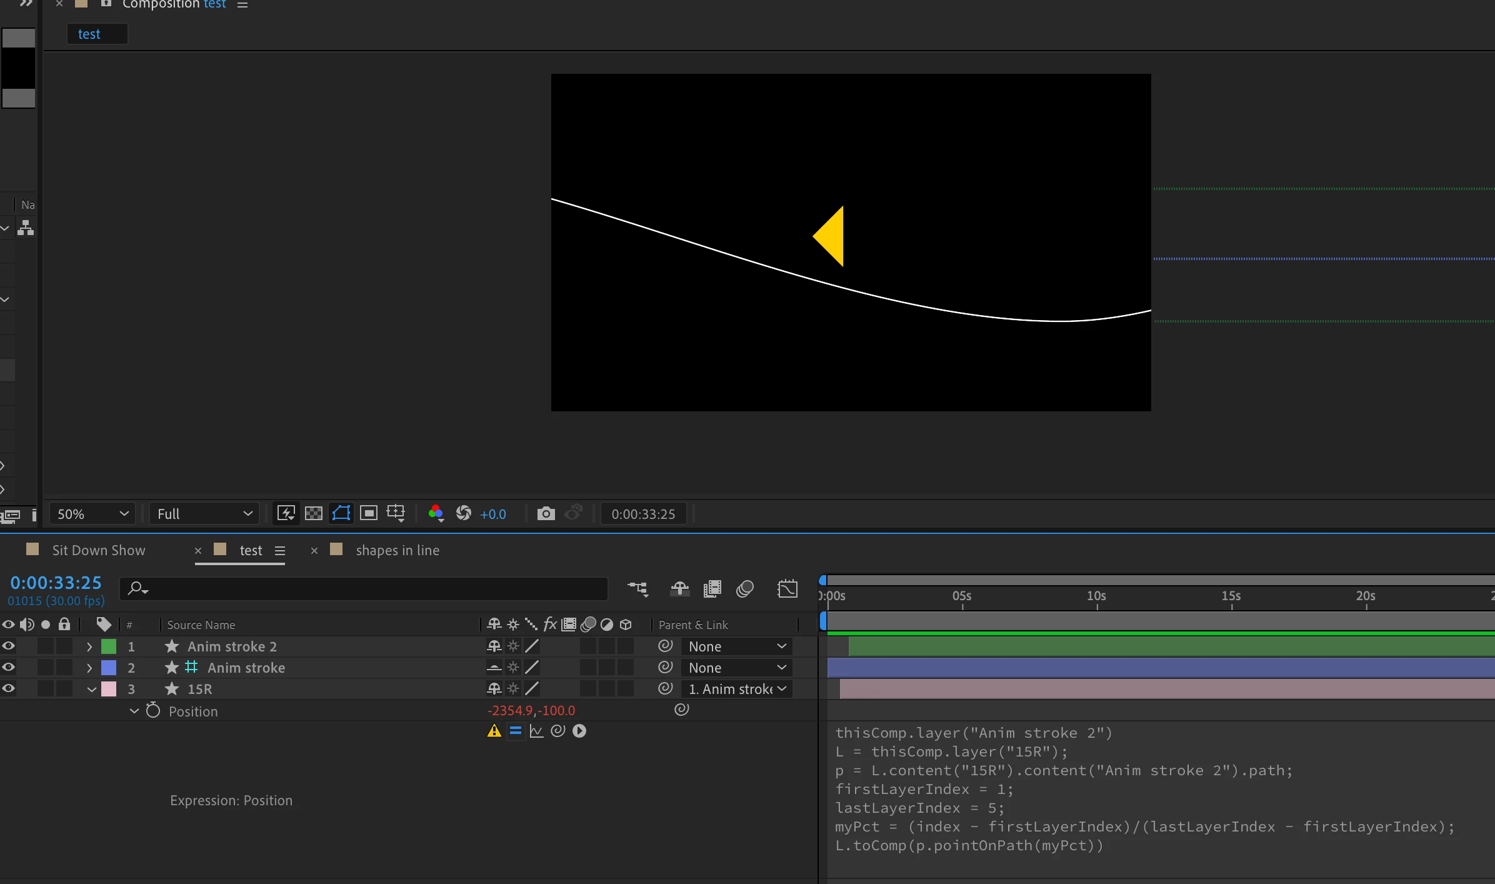
Task: Take a snapshot with the camera icon
Action: coord(546,514)
